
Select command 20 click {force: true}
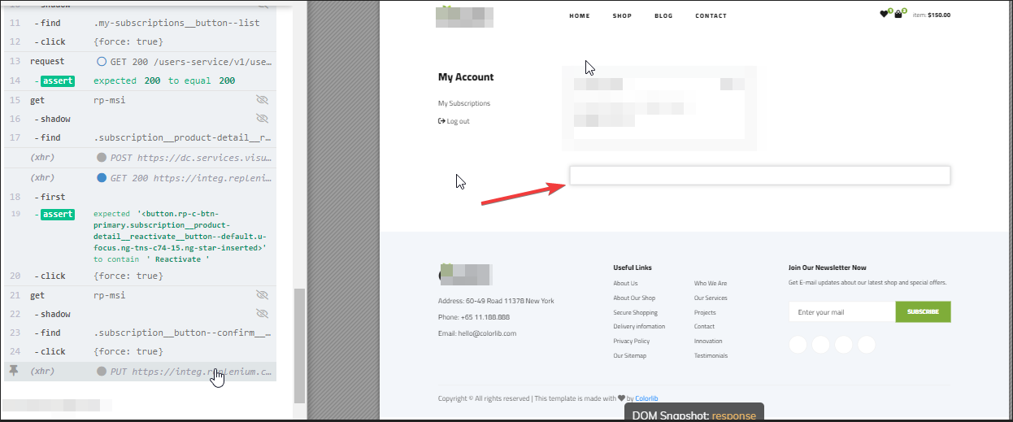coord(140,276)
